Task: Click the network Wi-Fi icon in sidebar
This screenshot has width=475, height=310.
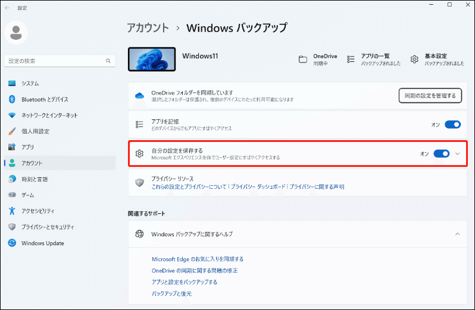Action: (x=12, y=115)
